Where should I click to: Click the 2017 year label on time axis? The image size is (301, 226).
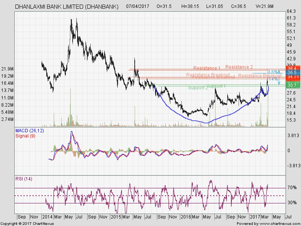255,217
